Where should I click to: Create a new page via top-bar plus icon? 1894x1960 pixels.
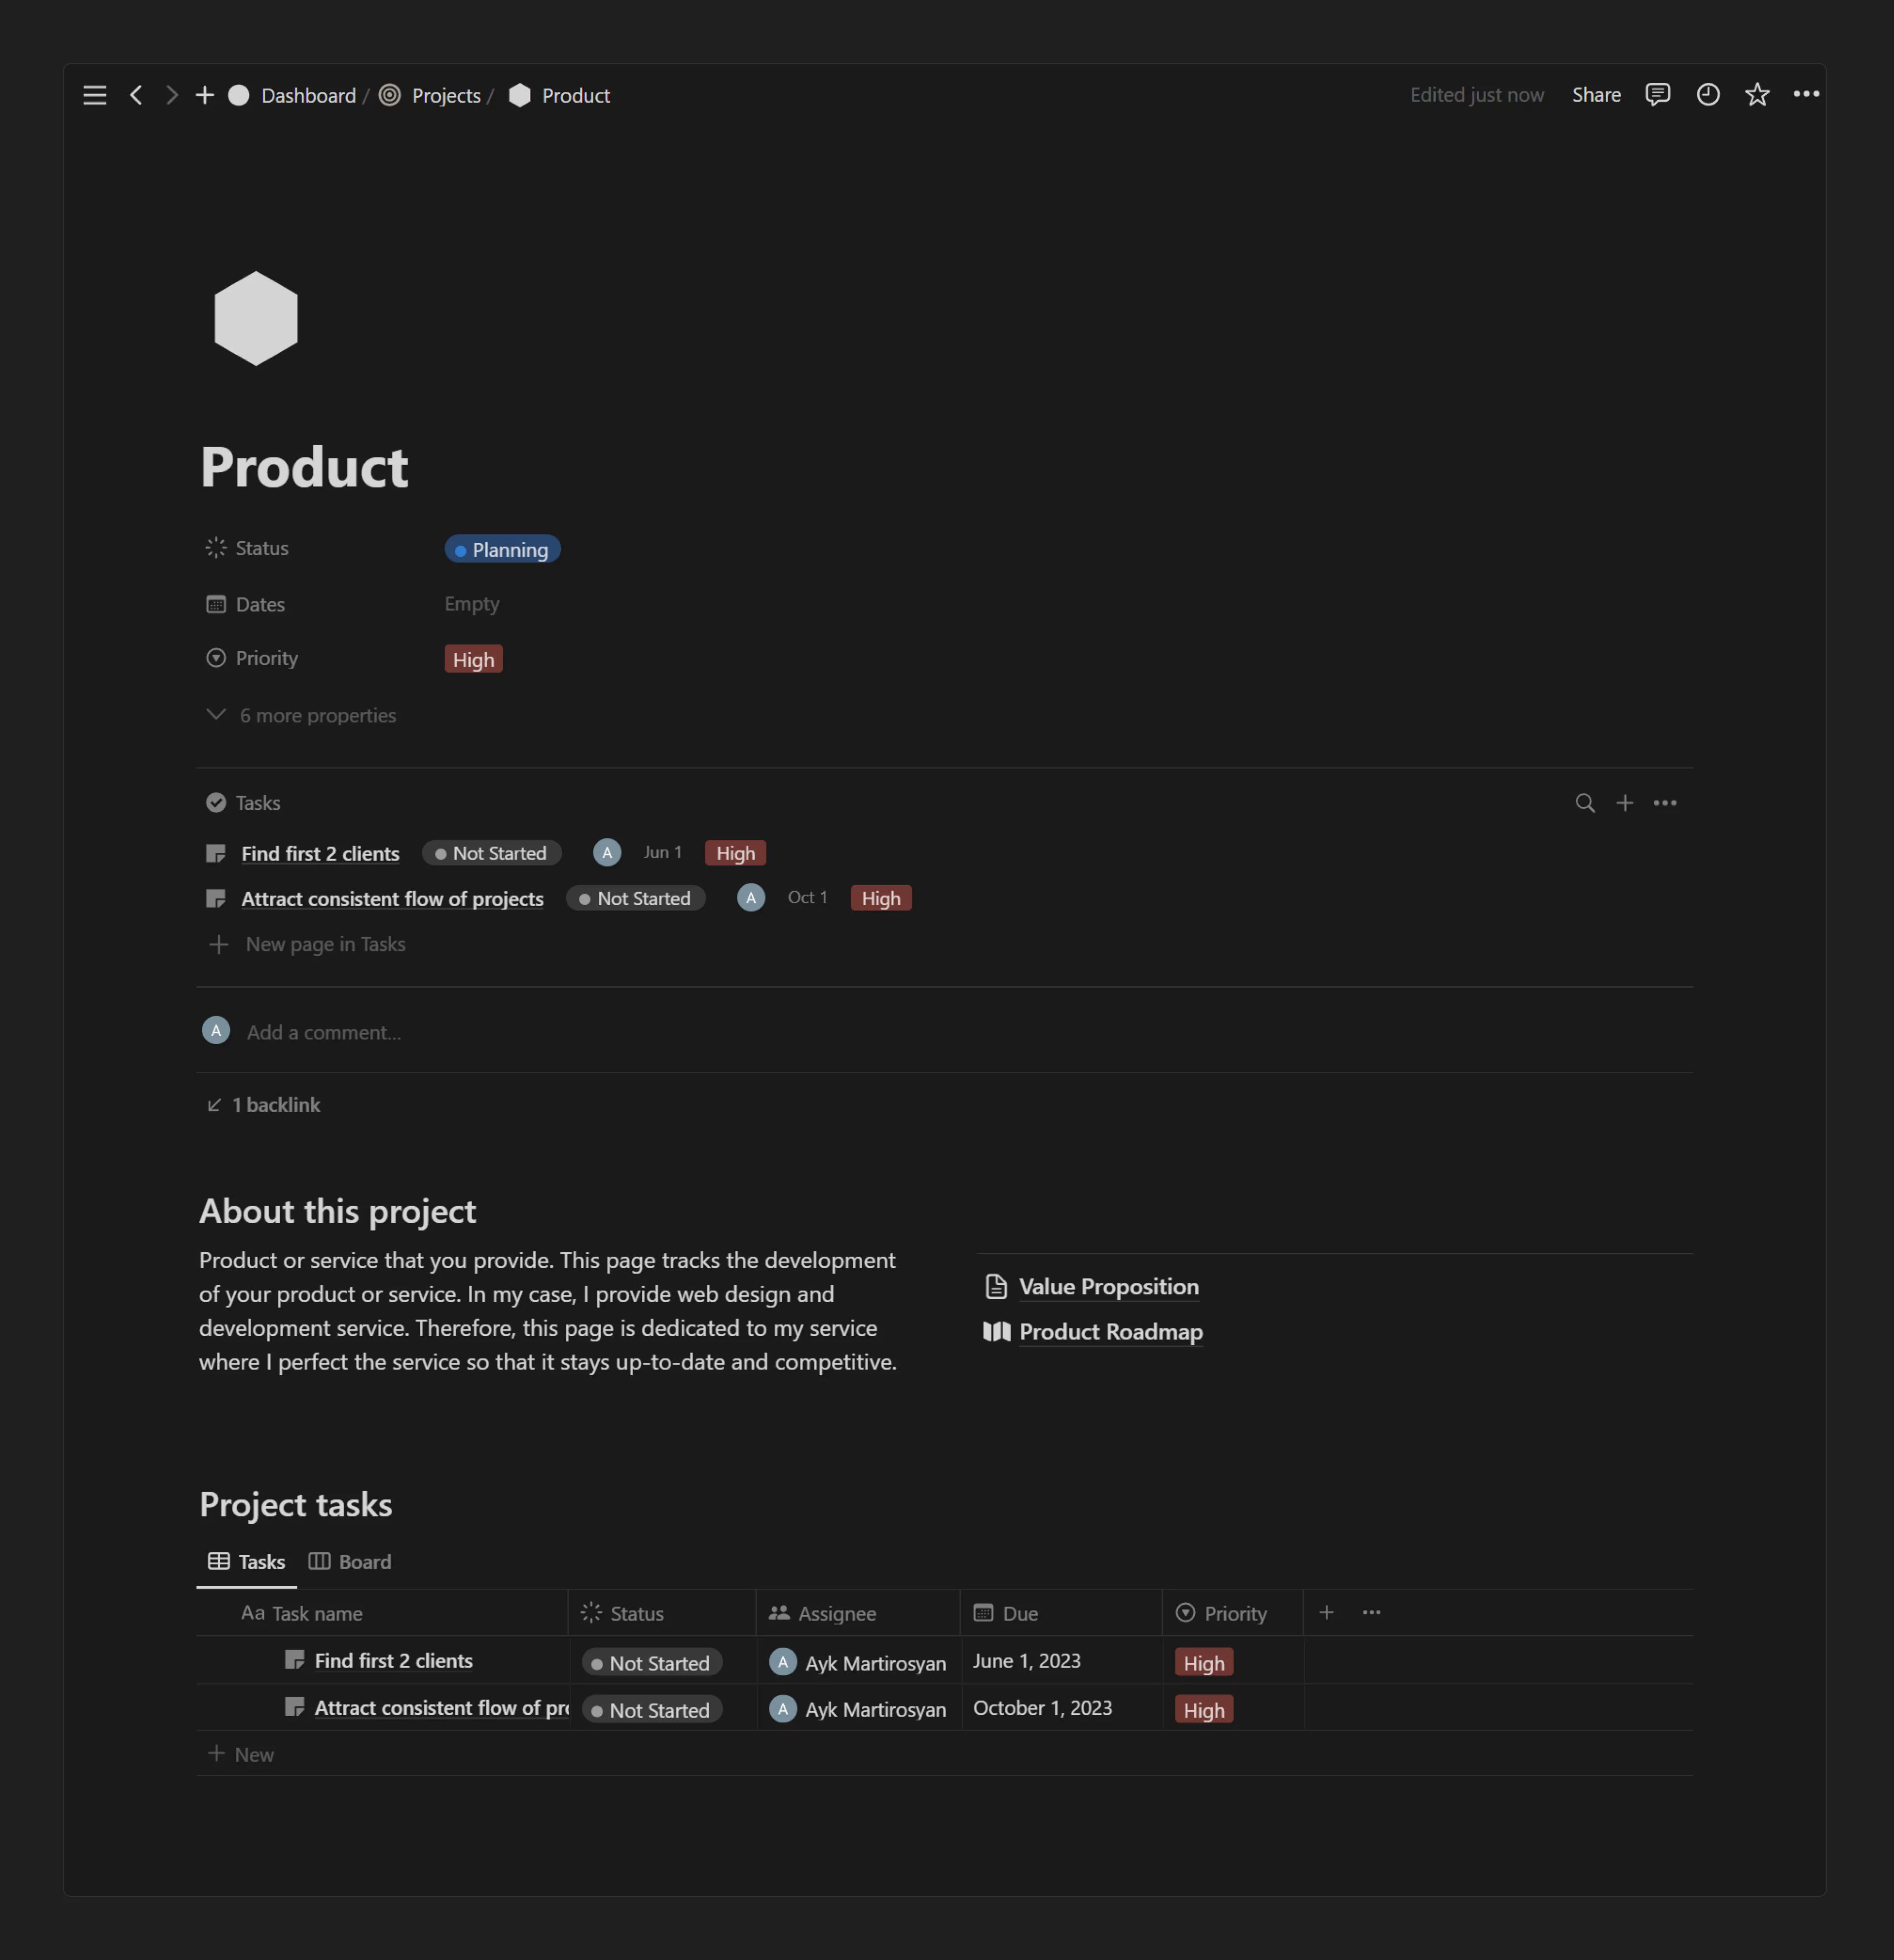pyautogui.click(x=205, y=95)
